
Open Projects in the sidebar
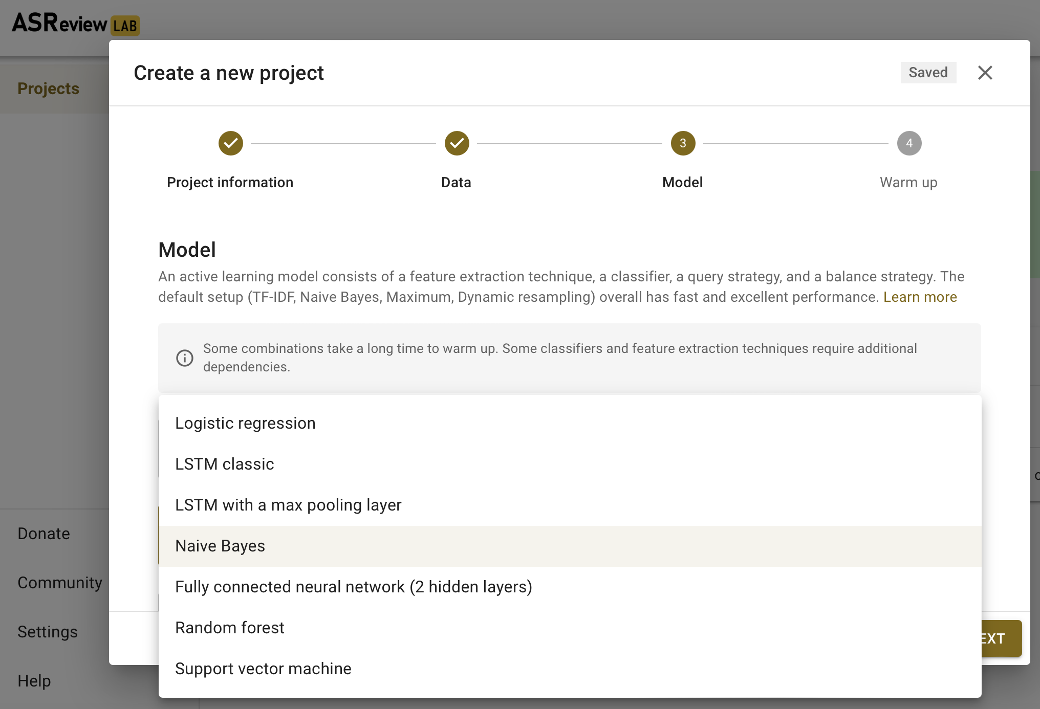pos(49,88)
